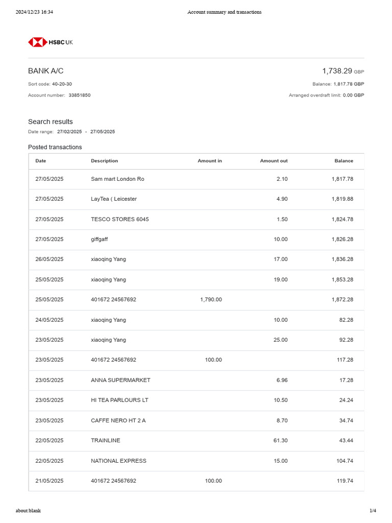Click the 1,790.00 amount in value
Image resolution: width=392 pixels, height=523 pixels.
click(211, 300)
